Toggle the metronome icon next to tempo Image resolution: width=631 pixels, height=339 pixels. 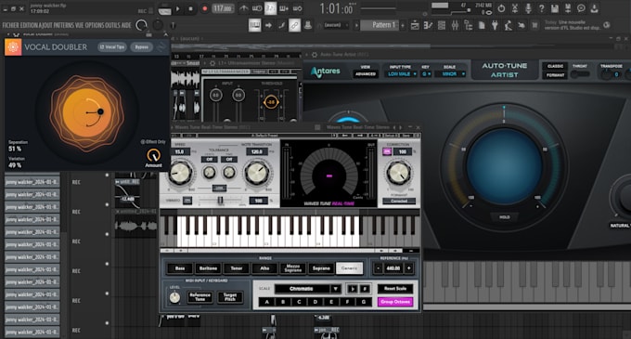point(244,8)
